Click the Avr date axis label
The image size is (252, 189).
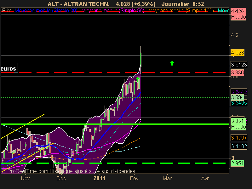point(205,179)
